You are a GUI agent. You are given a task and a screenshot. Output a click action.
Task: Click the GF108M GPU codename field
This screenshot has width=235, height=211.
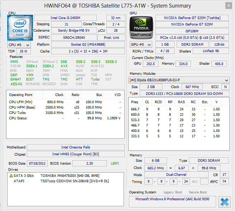pyautogui.click(x=192, y=31)
